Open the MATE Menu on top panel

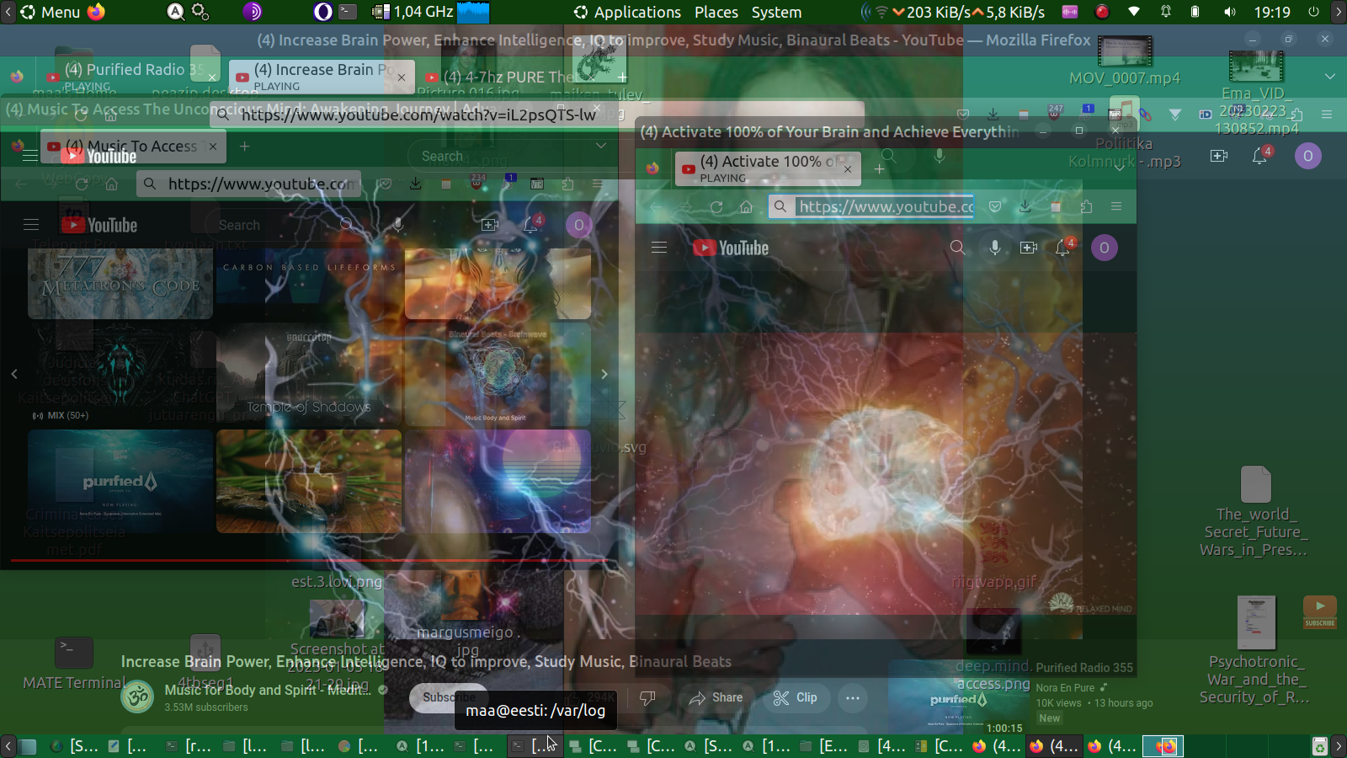(51, 12)
